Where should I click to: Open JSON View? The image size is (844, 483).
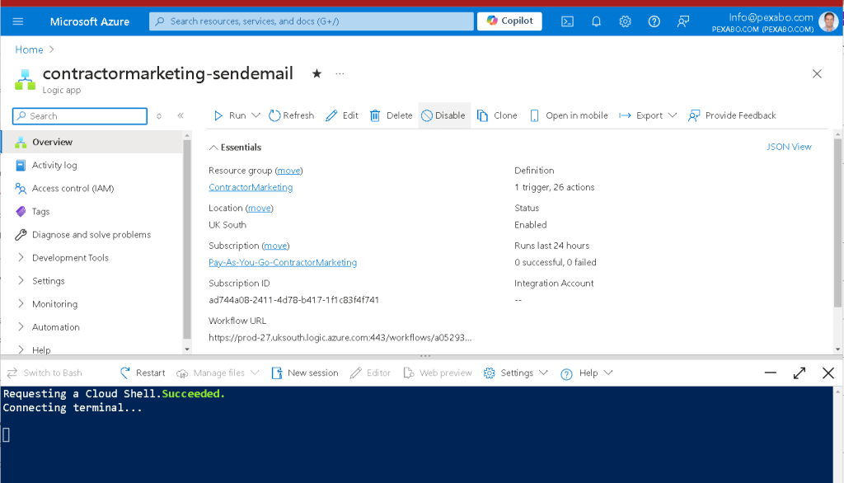pyautogui.click(x=789, y=147)
